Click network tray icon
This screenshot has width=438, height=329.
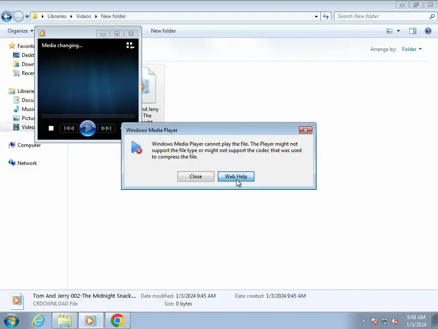[x=385, y=321]
